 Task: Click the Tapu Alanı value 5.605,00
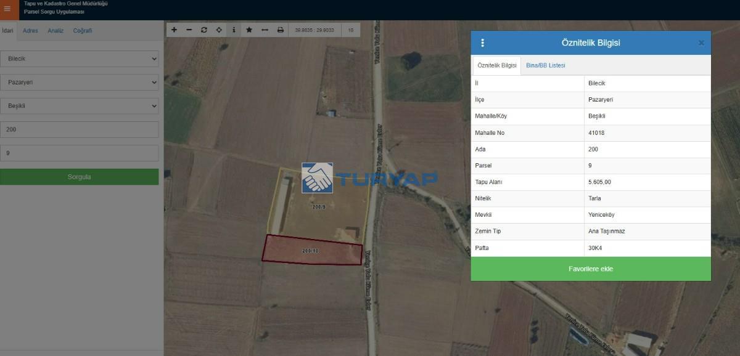click(600, 182)
